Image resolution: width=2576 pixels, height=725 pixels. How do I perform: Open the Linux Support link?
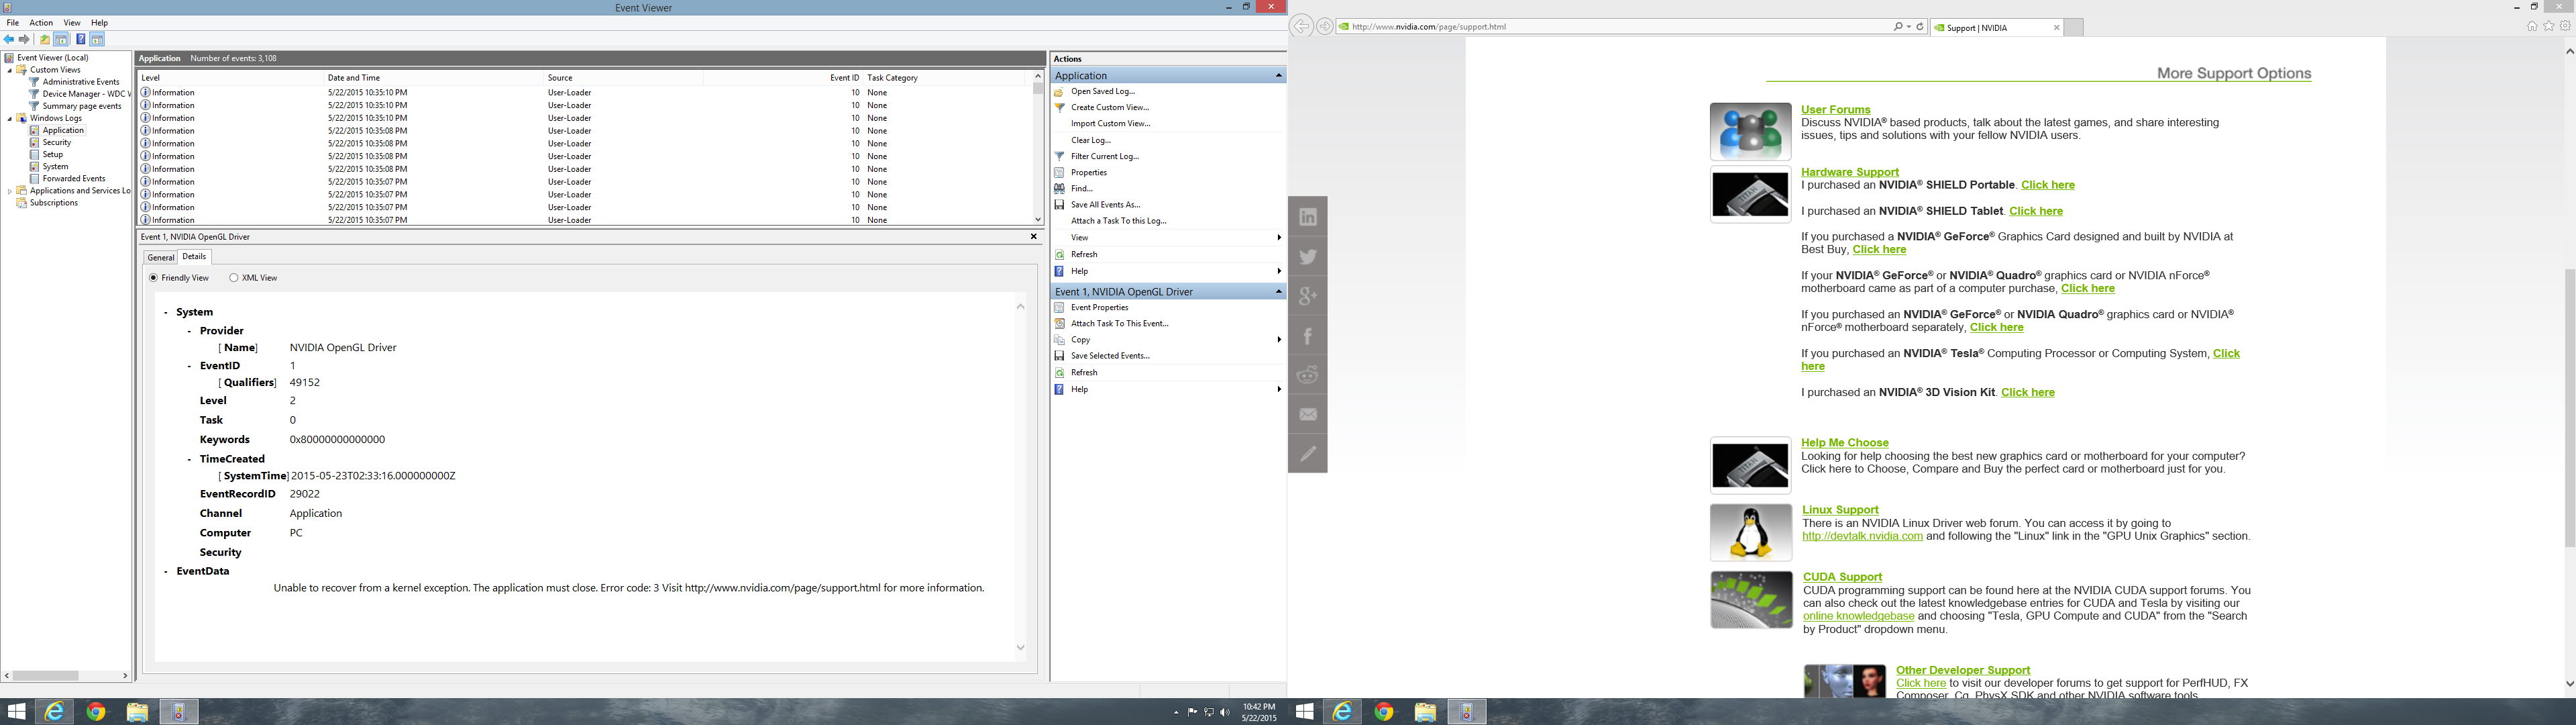pyautogui.click(x=1840, y=509)
